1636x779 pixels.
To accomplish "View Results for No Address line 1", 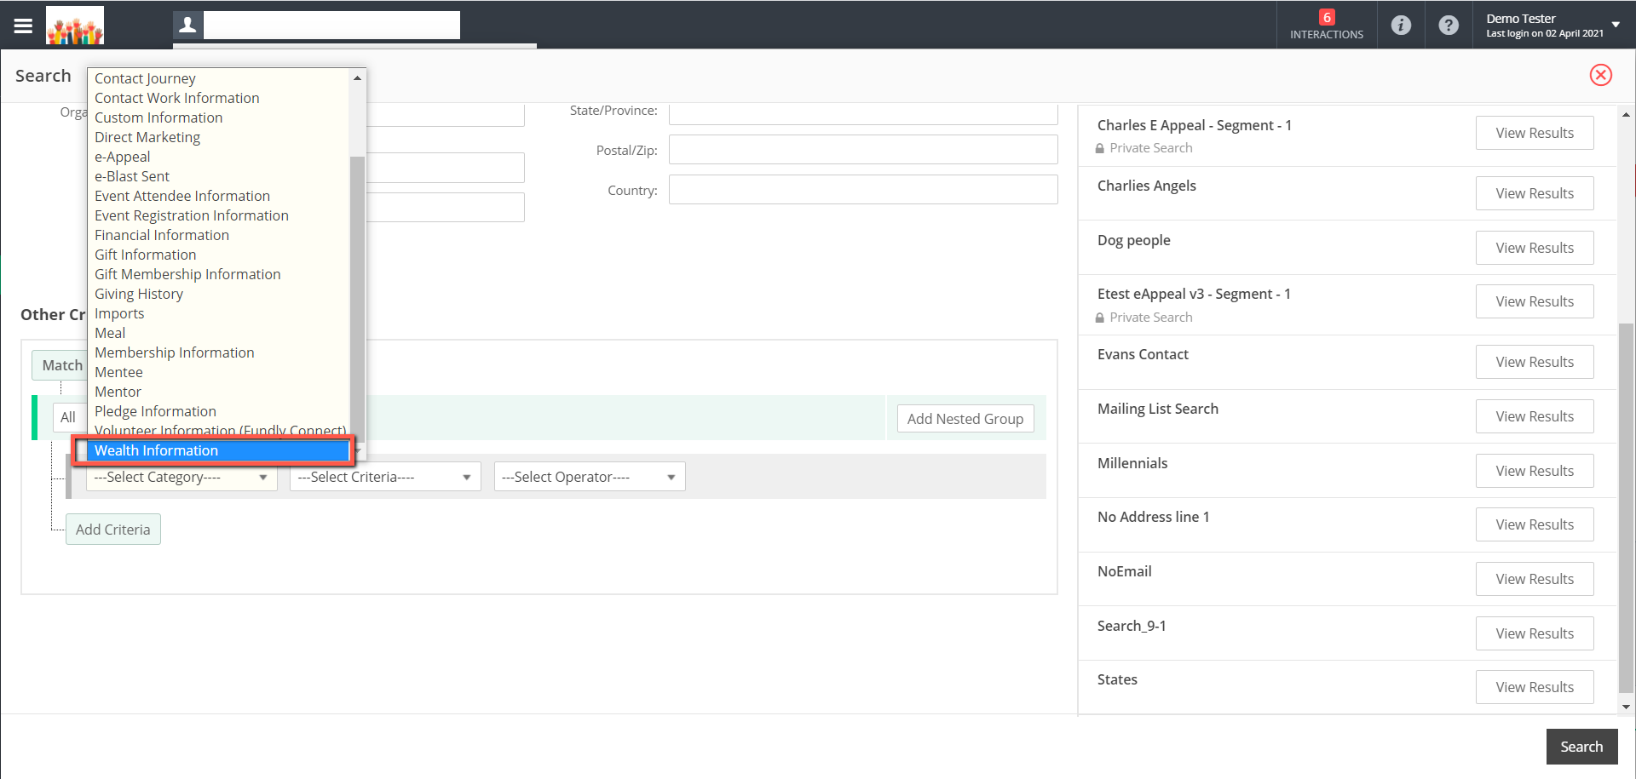I will pyautogui.click(x=1535, y=524).
